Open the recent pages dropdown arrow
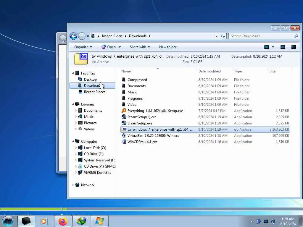Screen dimensions: 303x227 coord(88,36)
